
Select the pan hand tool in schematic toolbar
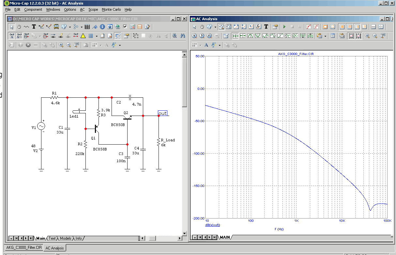tap(19, 27)
